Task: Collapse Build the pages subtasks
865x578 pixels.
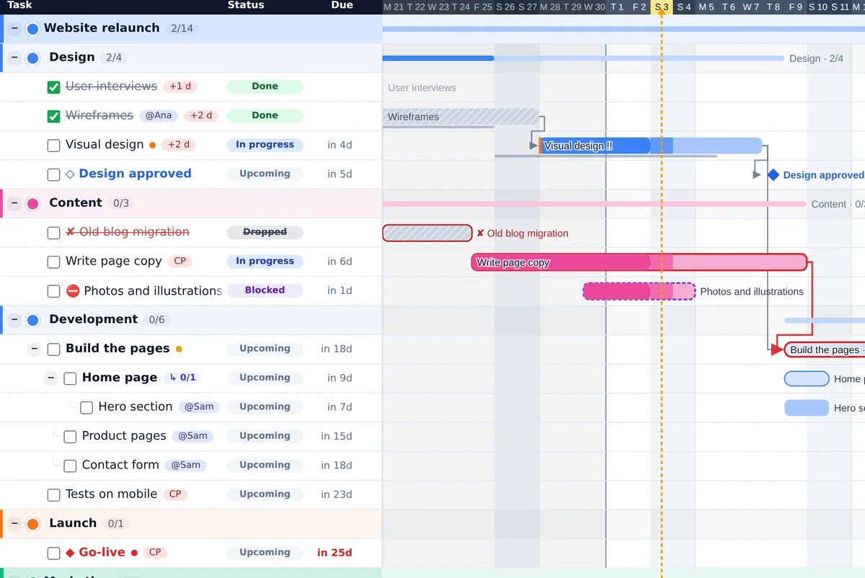Action: tap(34, 349)
